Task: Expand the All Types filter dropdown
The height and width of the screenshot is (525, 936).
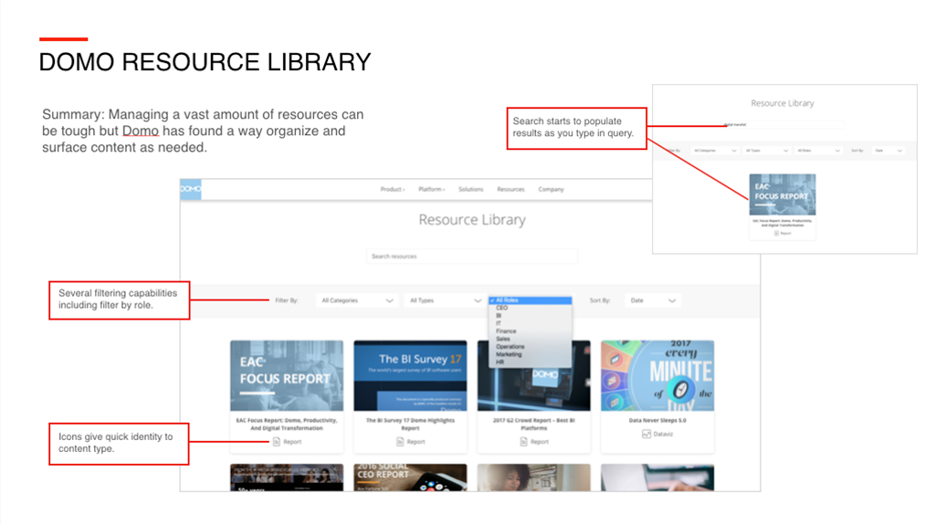Action: pyautogui.click(x=445, y=300)
